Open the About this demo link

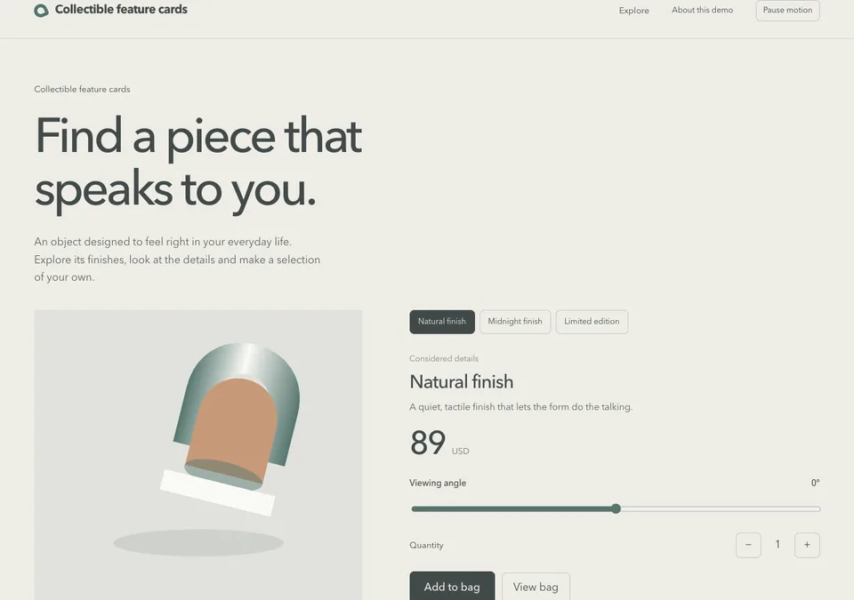pyautogui.click(x=702, y=11)
